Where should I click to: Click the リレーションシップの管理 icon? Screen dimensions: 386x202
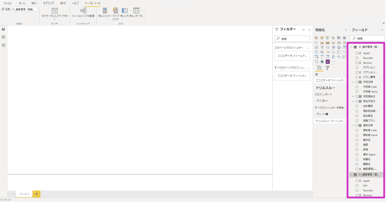click(83, 11)
